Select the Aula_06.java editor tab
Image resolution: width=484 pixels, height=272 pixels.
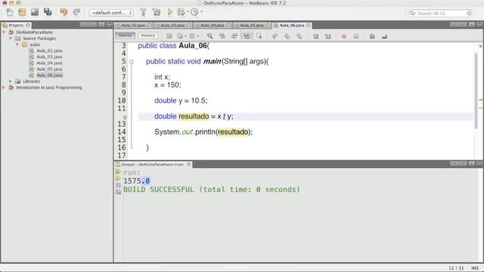(x=292, y=25)
